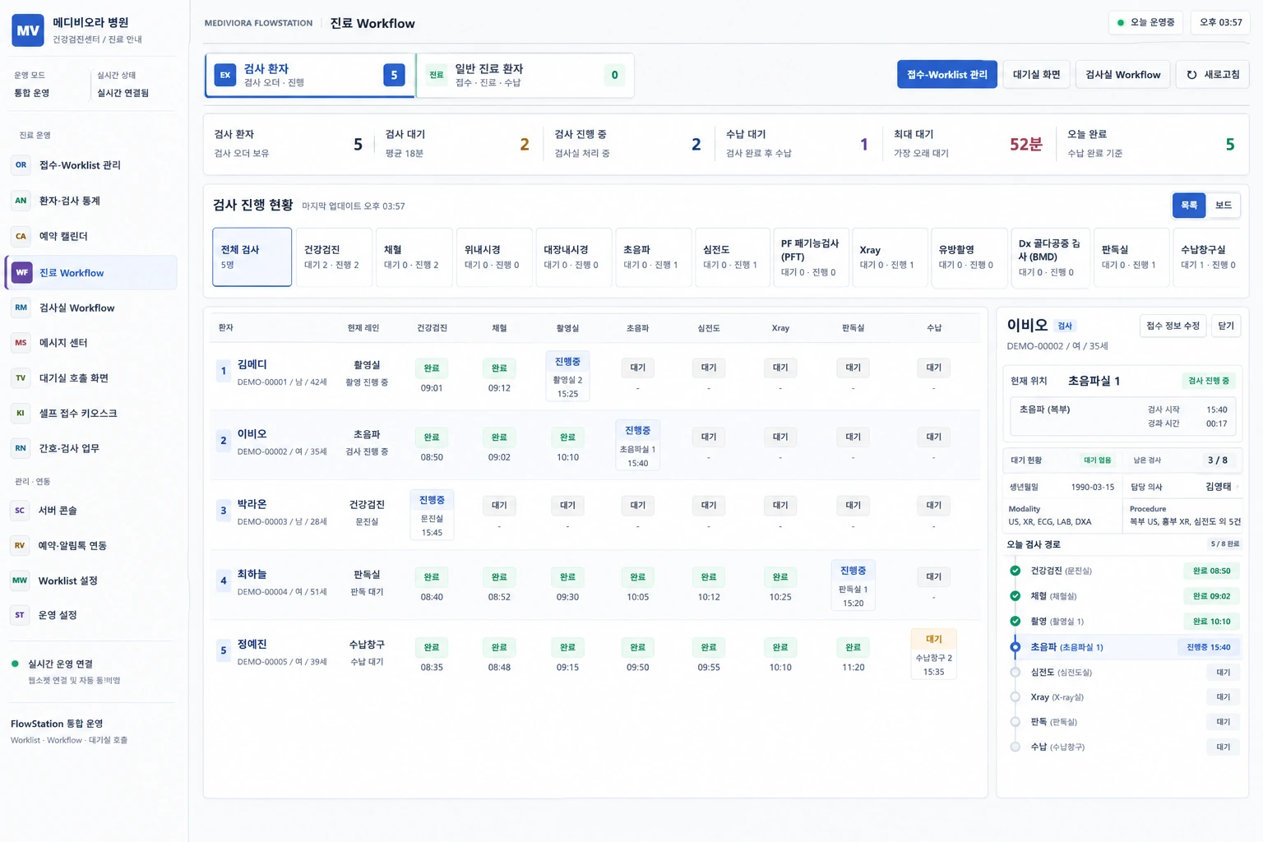This screenshot has height=842, width=1263.
Task: Click the WF icon for 진료 Workflow
Action: click(22, 272)
